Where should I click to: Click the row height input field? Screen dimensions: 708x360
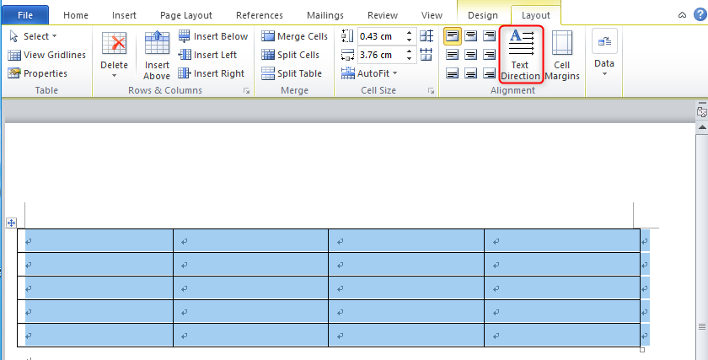pos(380,36)
